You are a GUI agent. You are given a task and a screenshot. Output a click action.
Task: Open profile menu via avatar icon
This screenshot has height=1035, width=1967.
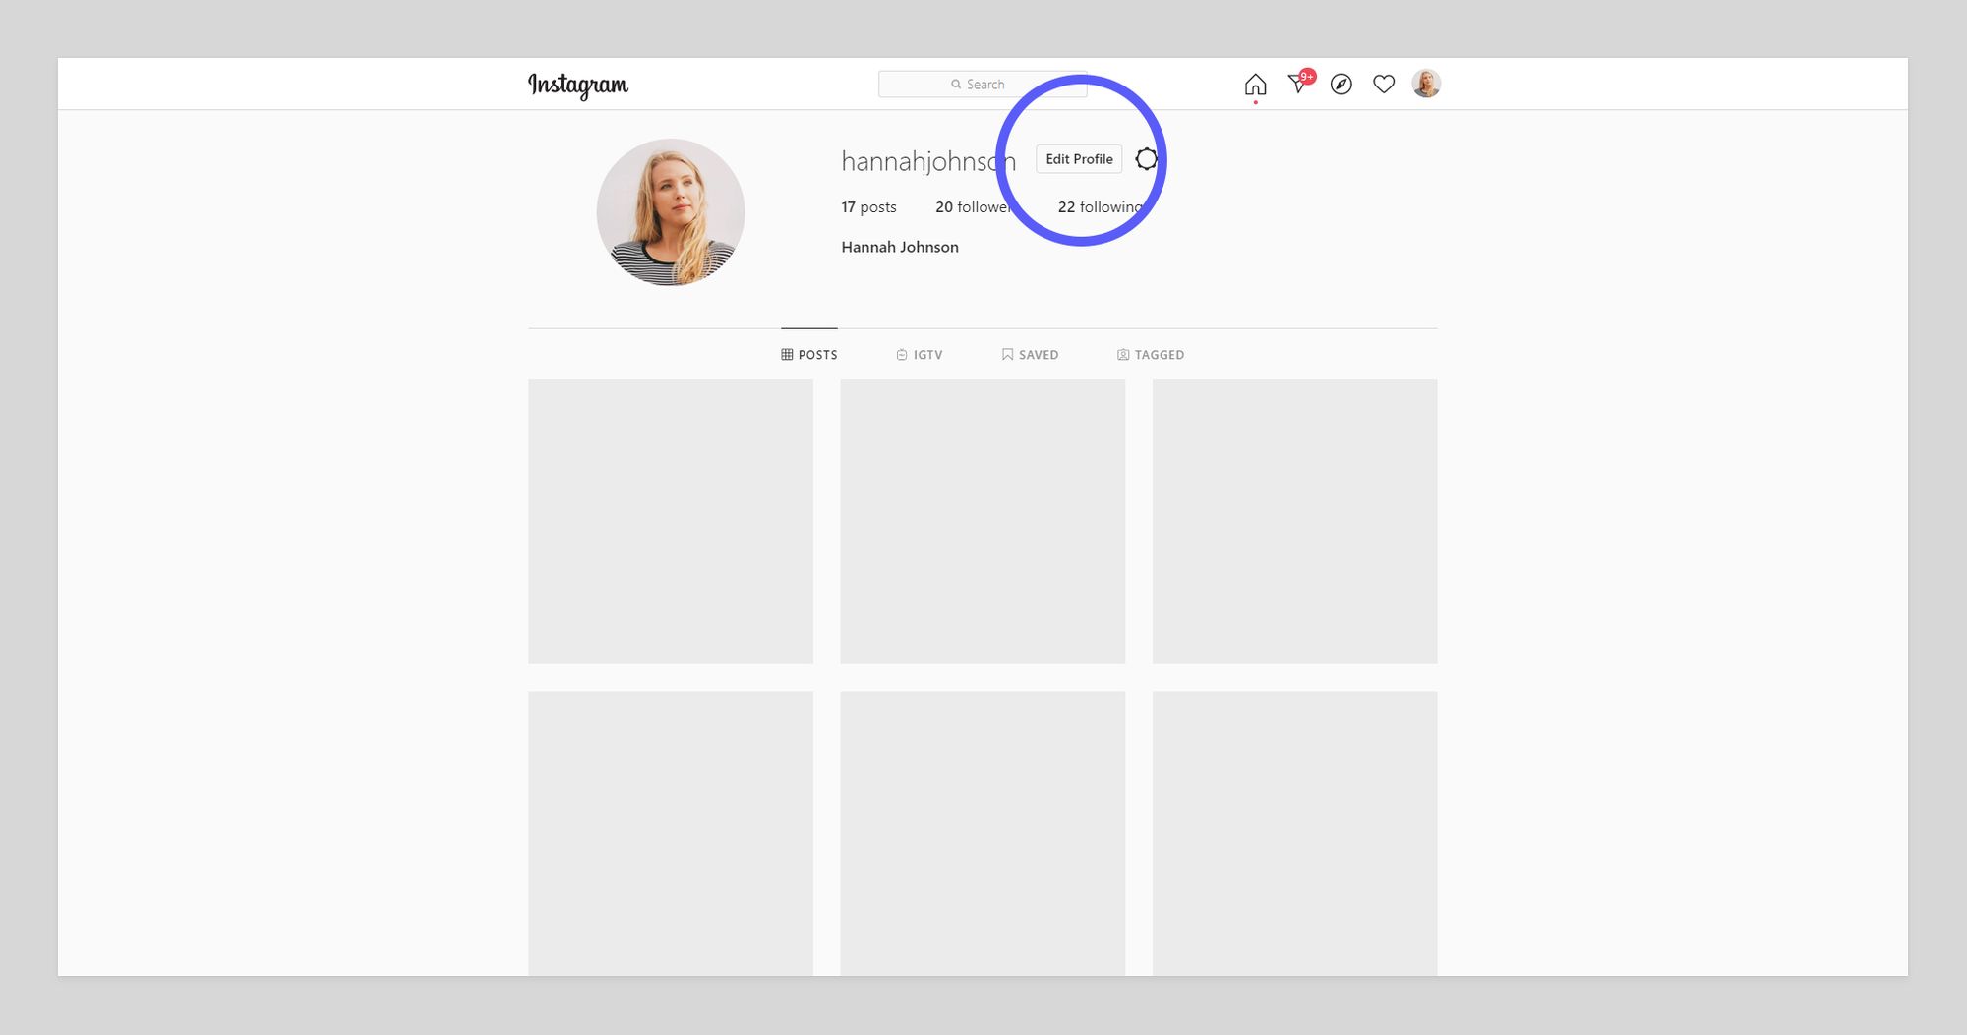point(1425,85)
